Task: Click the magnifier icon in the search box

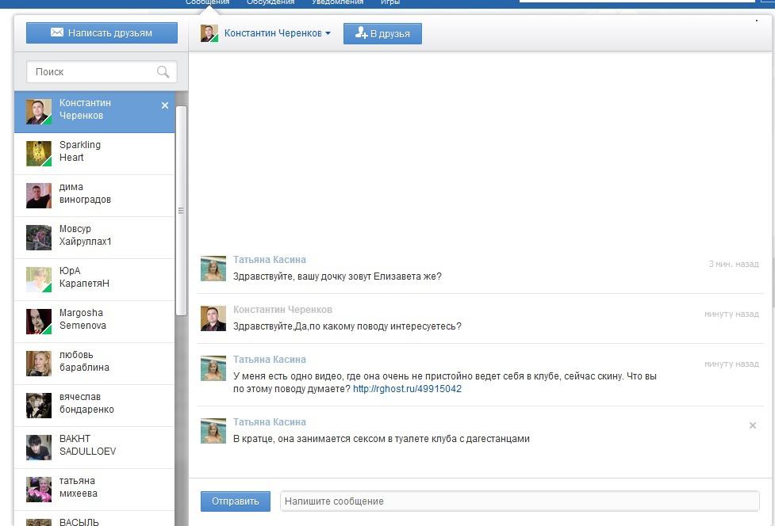Action: pos(163,72)
